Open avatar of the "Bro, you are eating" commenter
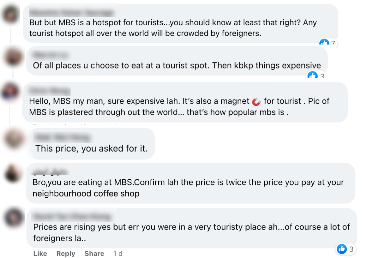This screenshot has width=379, height=258. pyautogui.click(x=14, y=173)
